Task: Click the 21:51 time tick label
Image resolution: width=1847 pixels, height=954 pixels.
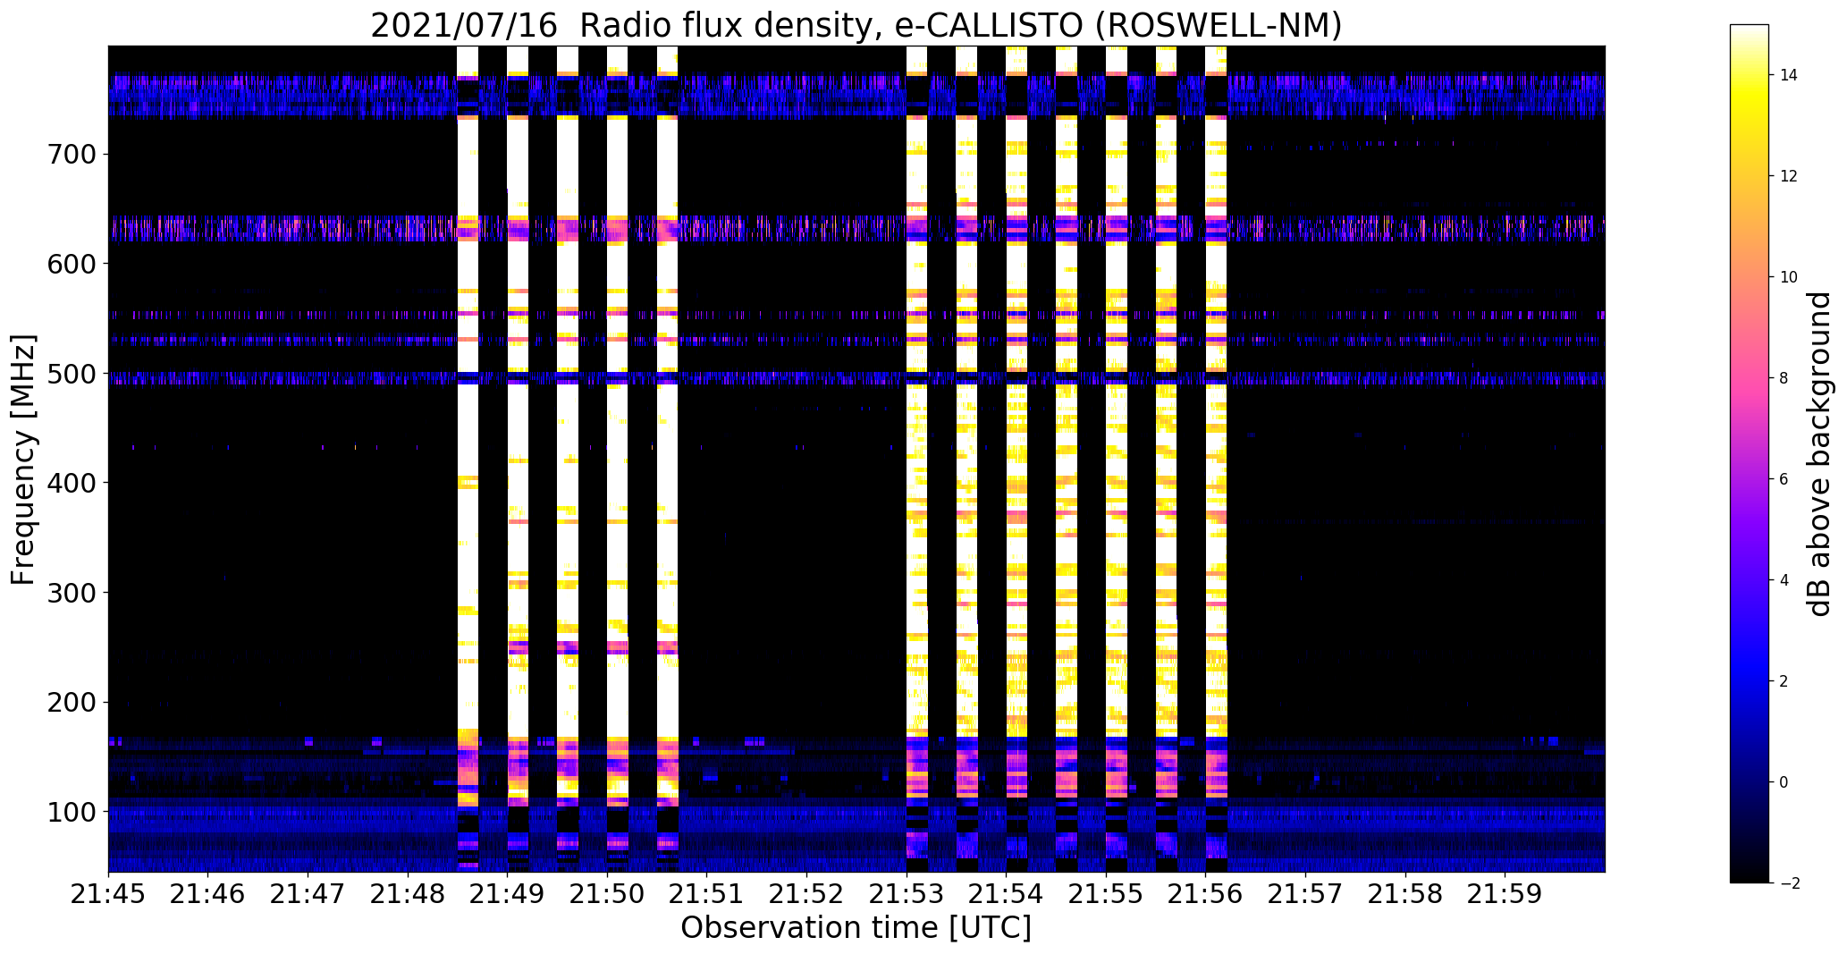Action: (707, 893)
